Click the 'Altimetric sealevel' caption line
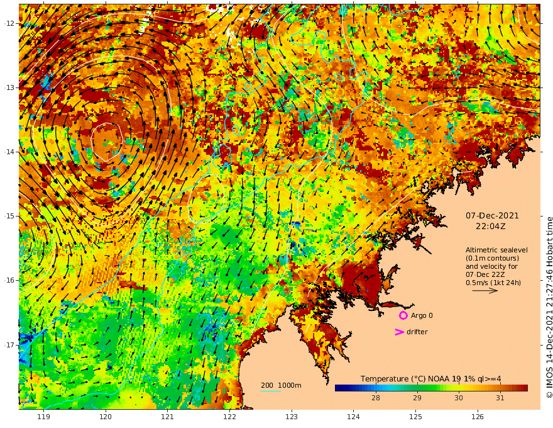Viewport: 553px width, 428px height. pos(496,250)
